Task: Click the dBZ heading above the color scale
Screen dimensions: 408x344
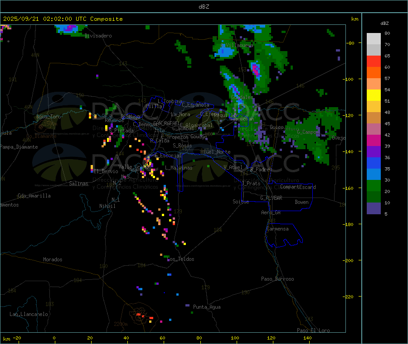Action: tap(384, 24)
